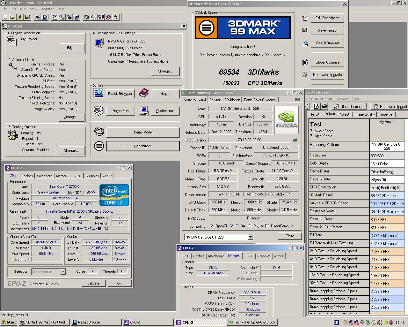Viewport: 408px width, 327px height.
Task: Click the Close button in GPU-Z
Action: click(290, 236)
